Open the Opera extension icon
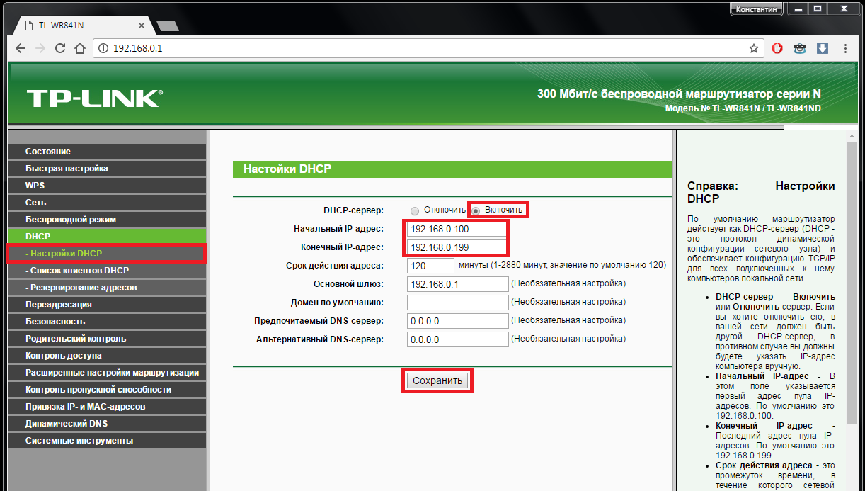This screenshot has width=865, height=491. pyautogui.click(x=777, y=49)
